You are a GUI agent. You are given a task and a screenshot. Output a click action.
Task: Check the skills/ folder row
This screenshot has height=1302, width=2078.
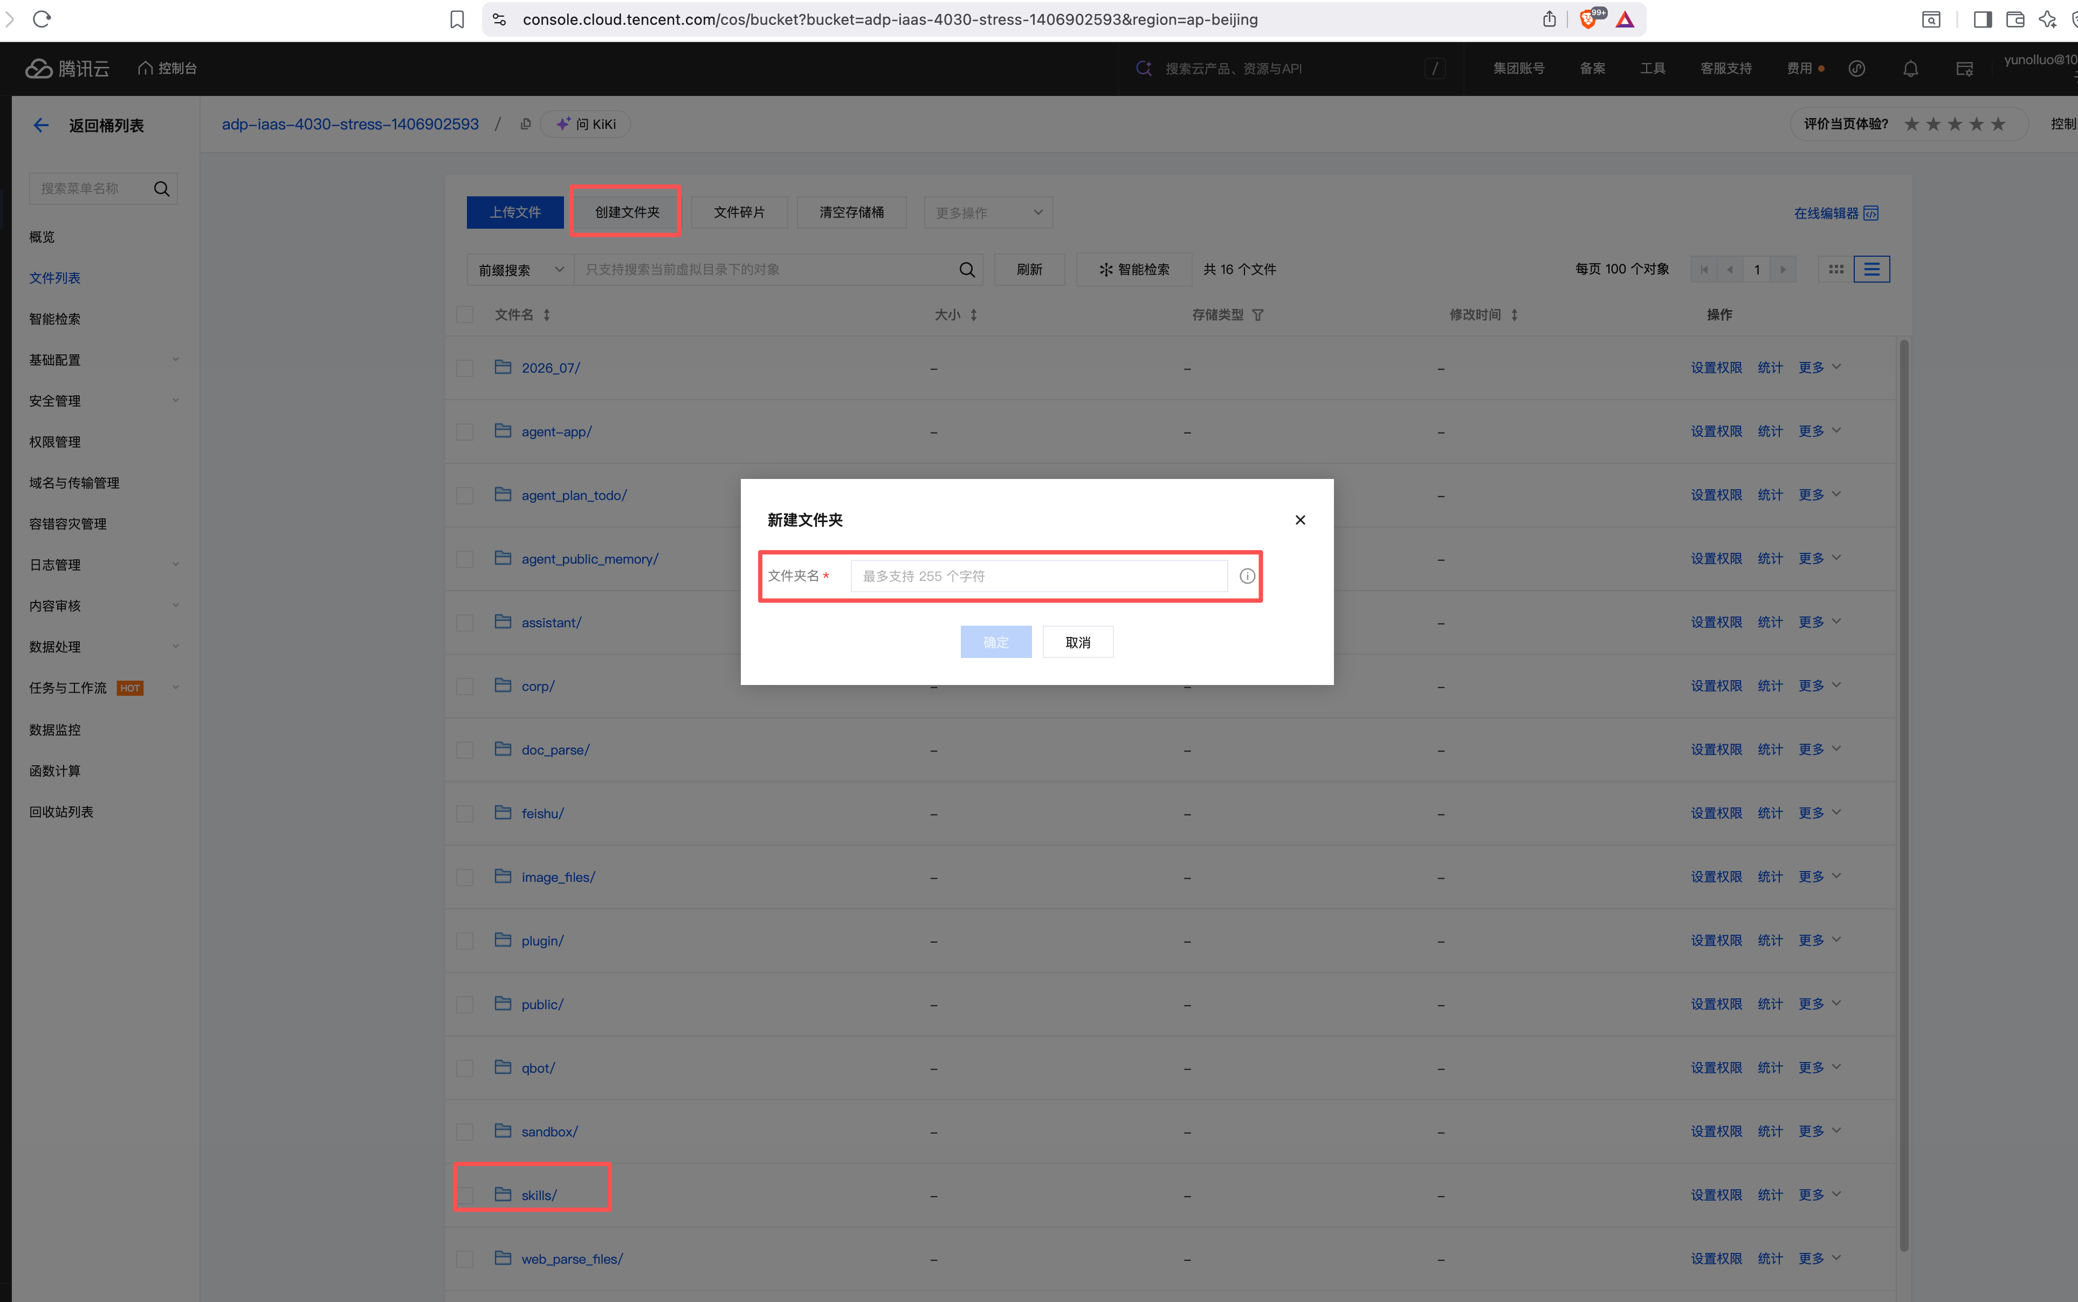[x=465, y=1195]
